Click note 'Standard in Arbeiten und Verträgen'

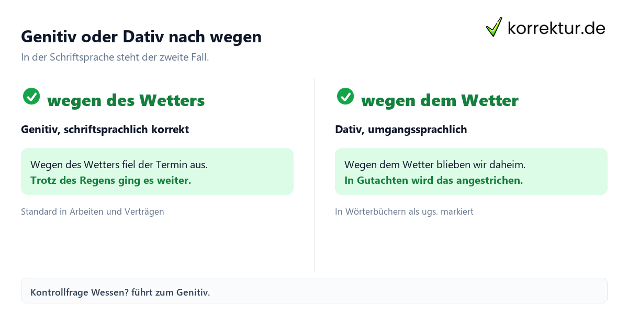[x=93, y=211]
